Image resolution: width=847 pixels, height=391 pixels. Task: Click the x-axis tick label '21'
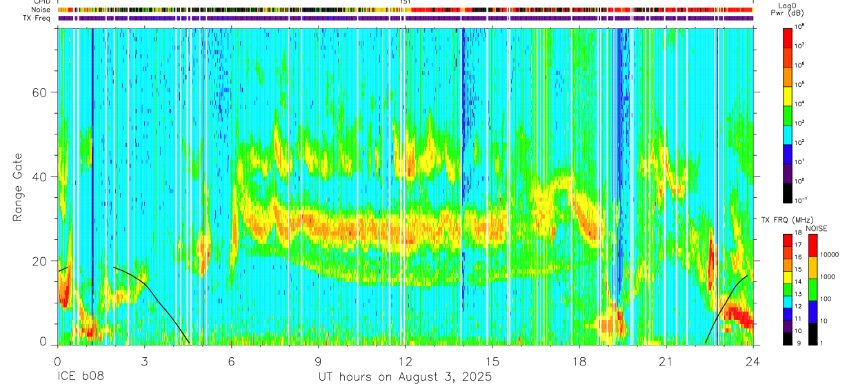point(666,361)
